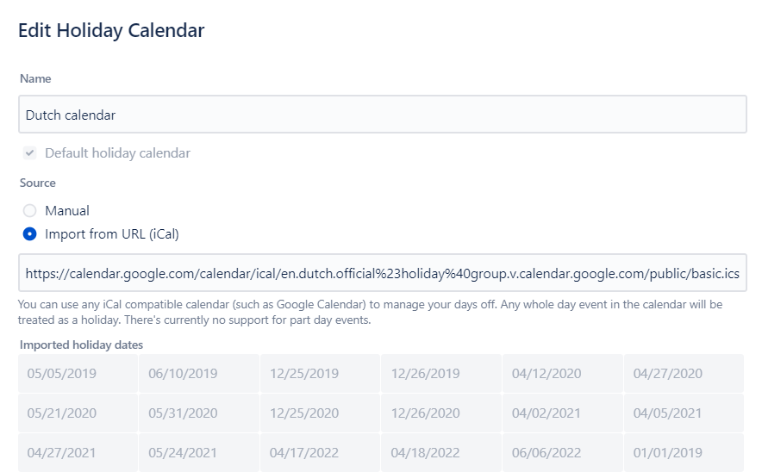Click imported holiday date 04/18/2022

[x=425, y=452]
